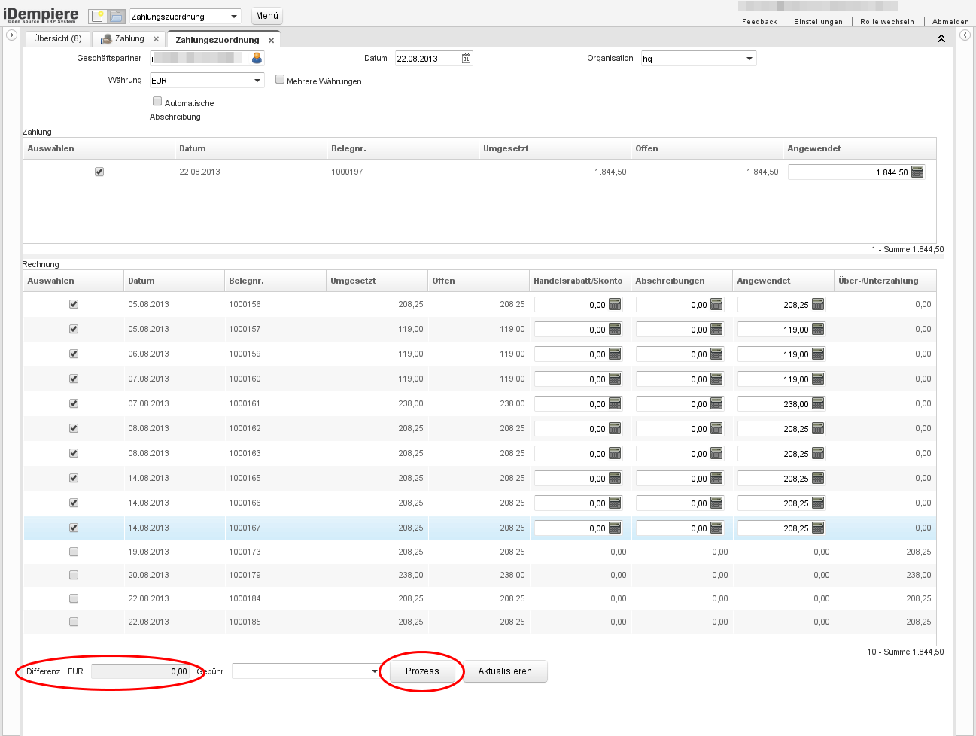The image size is (976, 736).
Task: Open the Menü button
Action: click(x=267, y=16)
